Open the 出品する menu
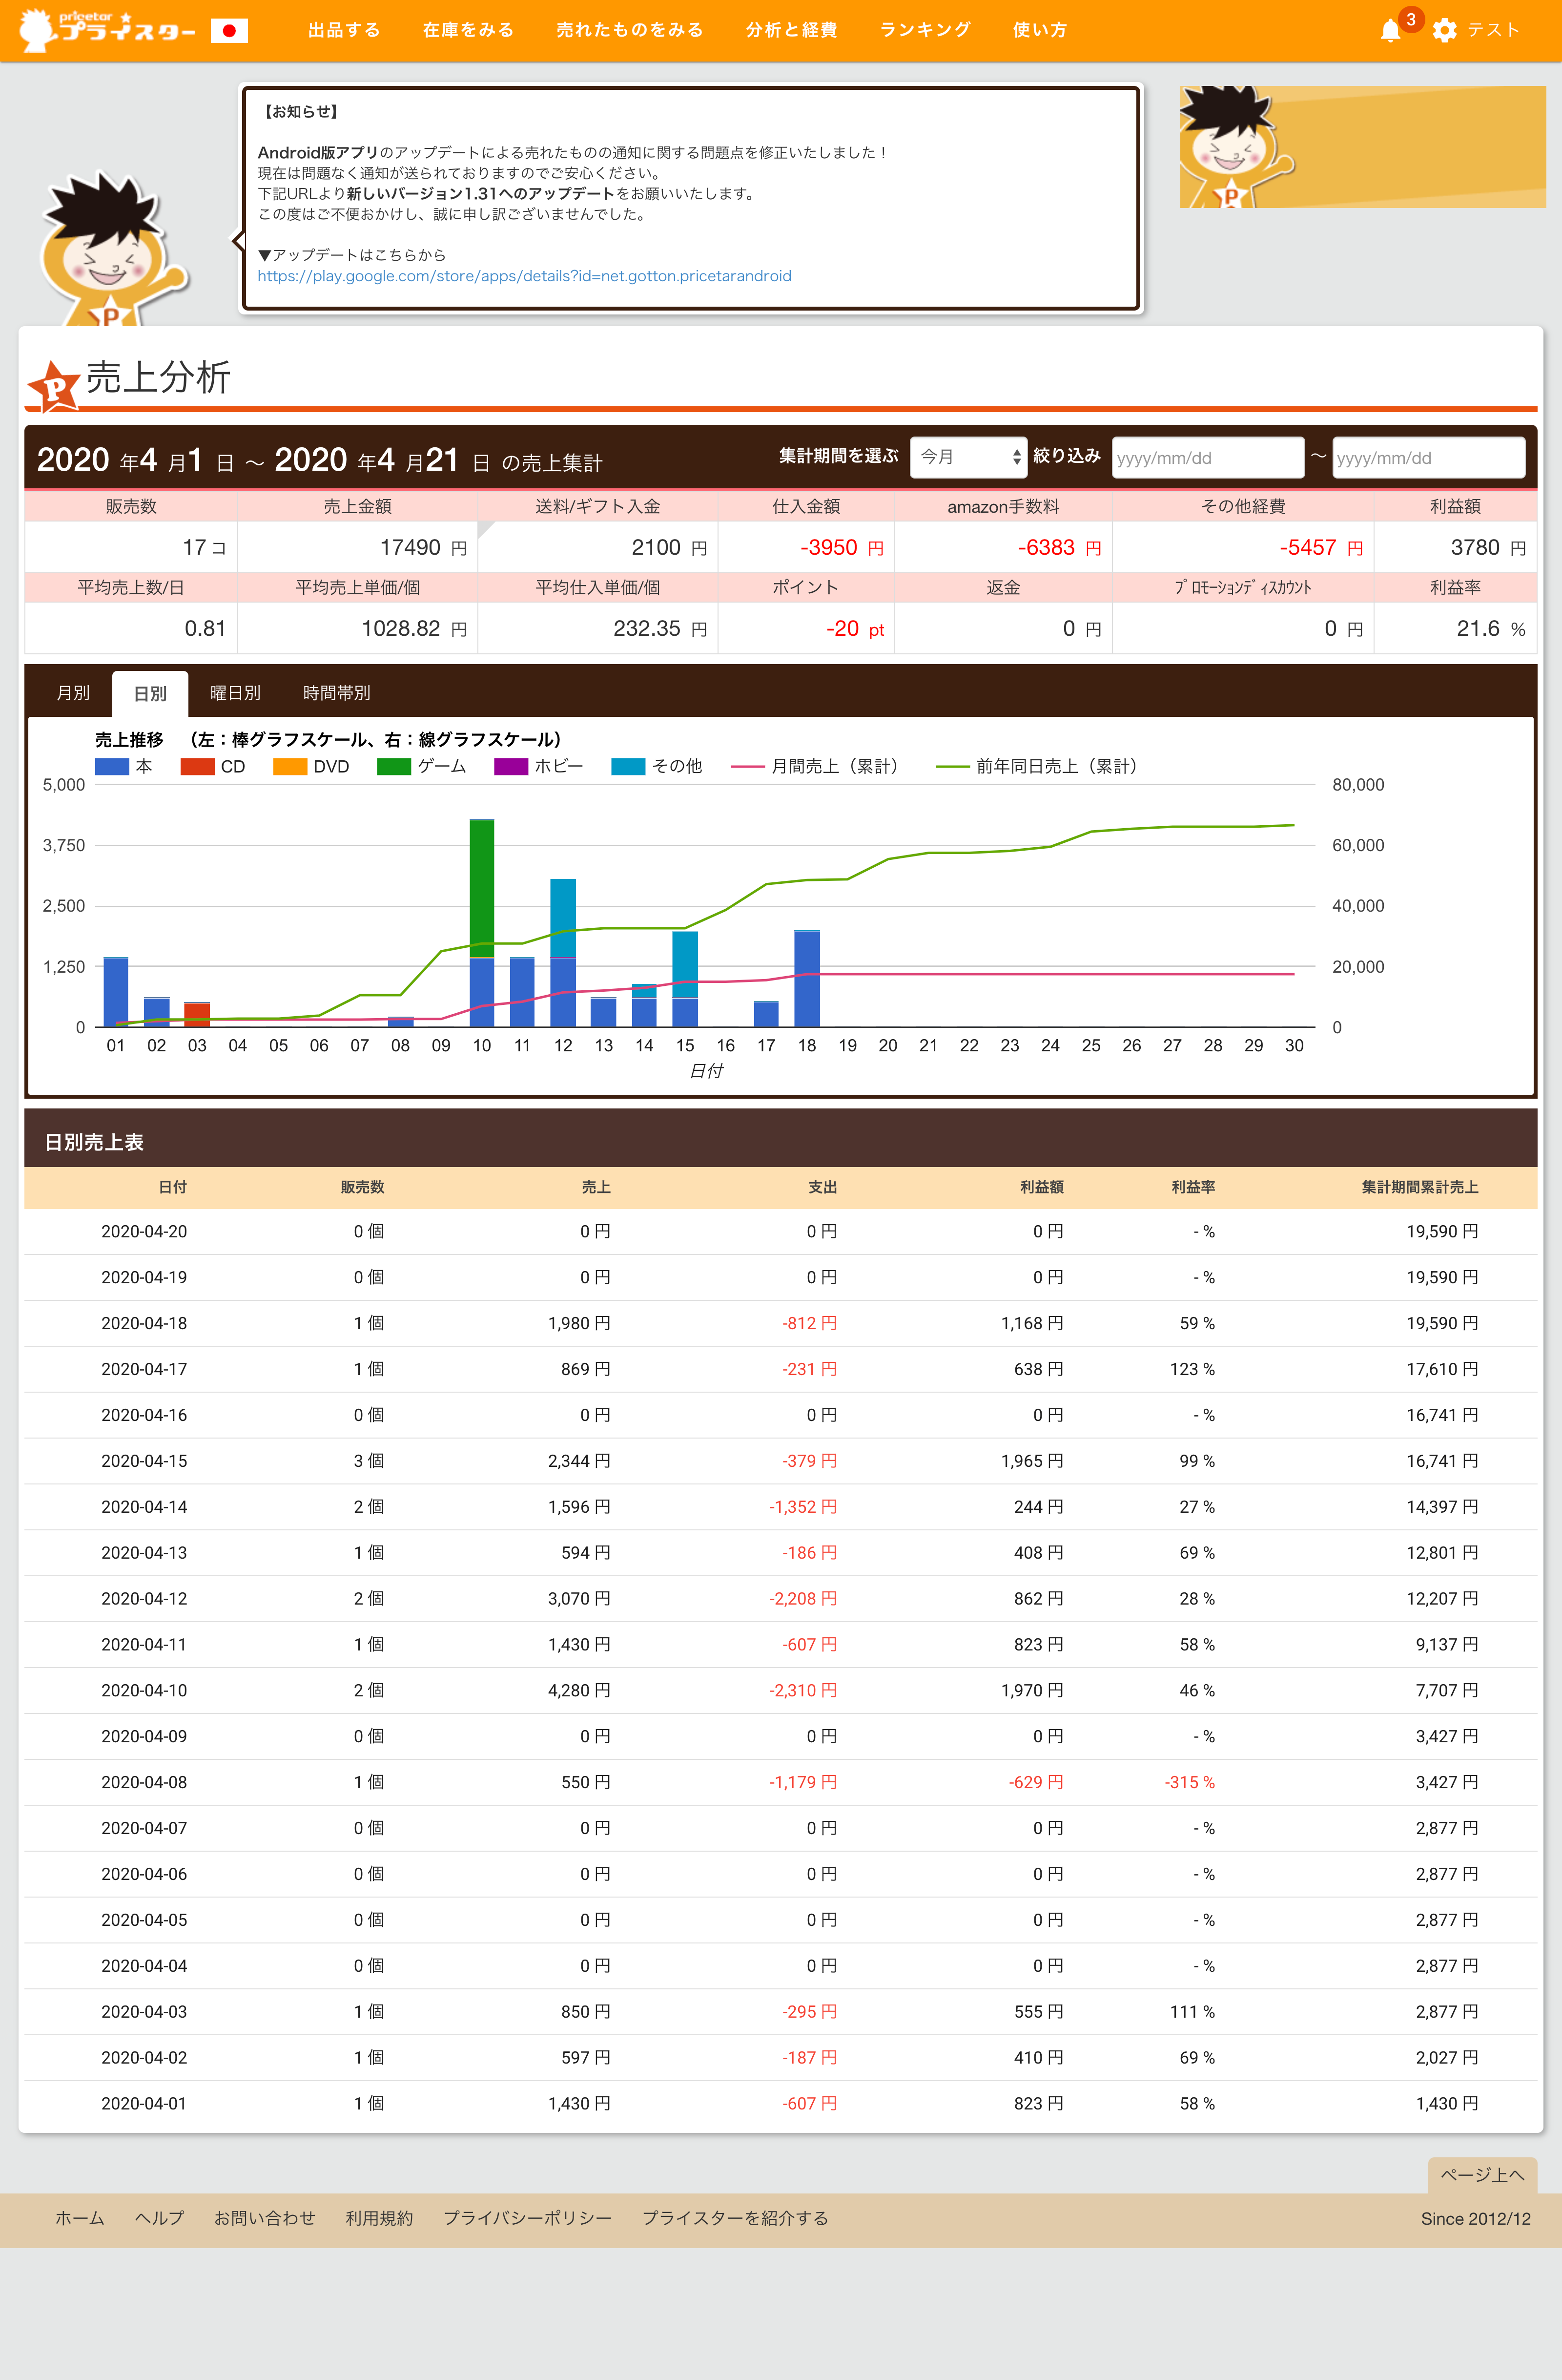 coord(345,30)
